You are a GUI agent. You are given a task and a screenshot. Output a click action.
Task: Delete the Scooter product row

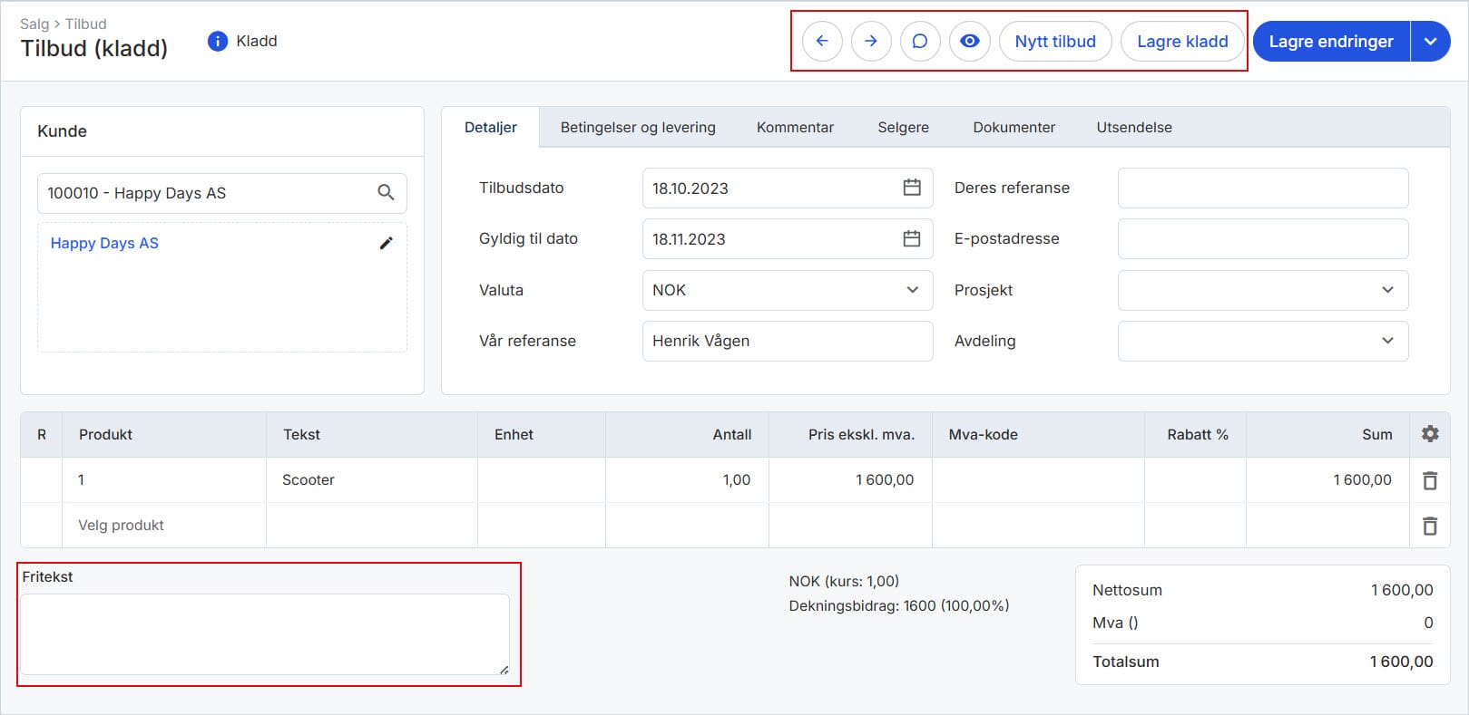tap(1429, 480)
